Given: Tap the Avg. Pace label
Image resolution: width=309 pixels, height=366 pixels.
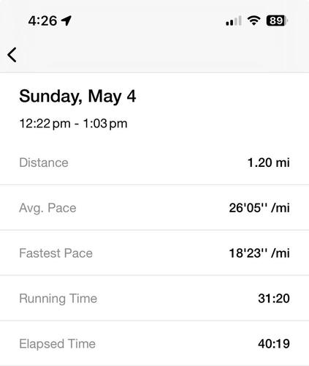Looking at the screenshot, I should tap(47, 208).
